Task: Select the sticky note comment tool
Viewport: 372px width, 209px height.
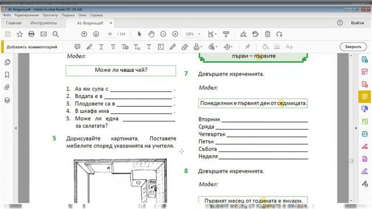Action: [x=77, y=46]
